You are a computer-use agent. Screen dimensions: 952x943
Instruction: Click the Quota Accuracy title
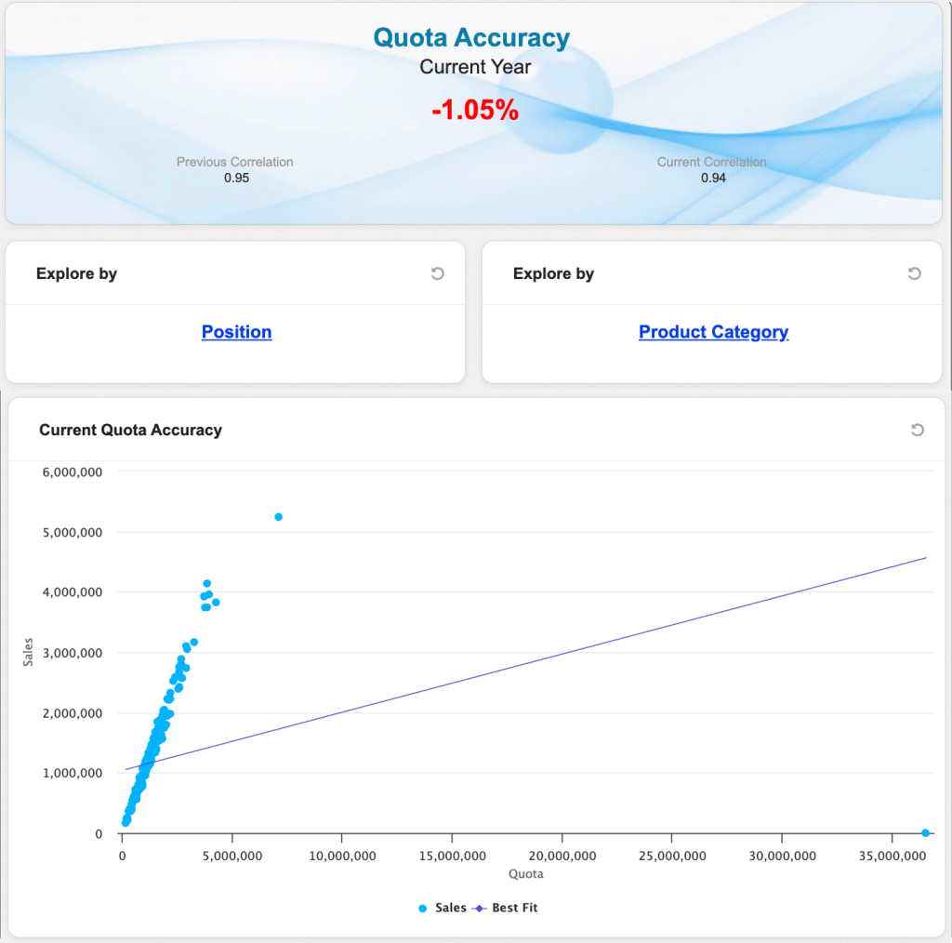(471, 38)
